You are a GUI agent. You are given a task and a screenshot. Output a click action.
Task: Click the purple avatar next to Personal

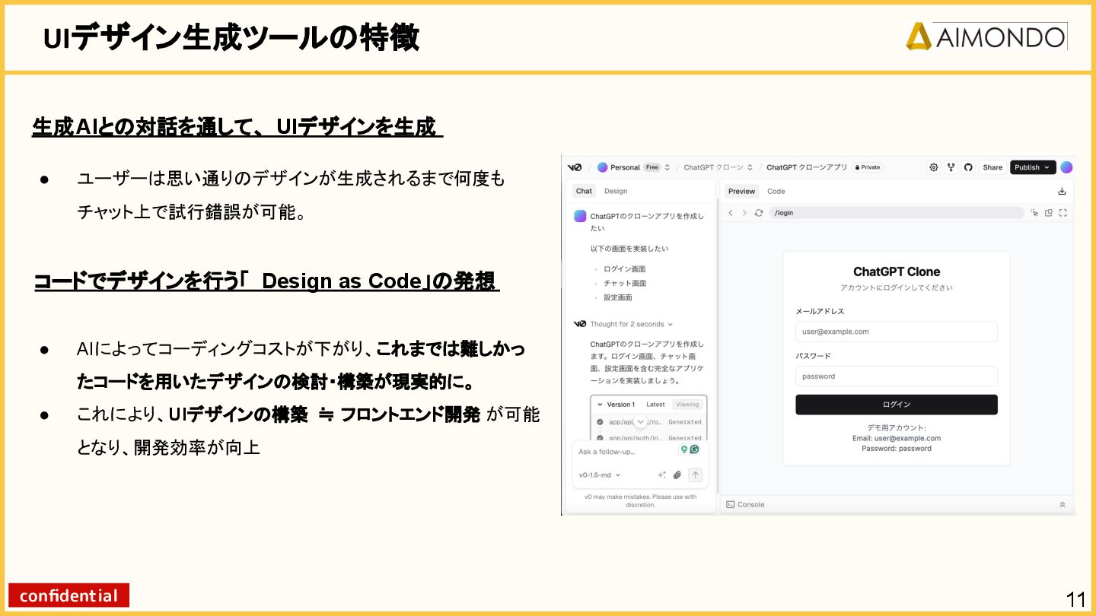click(603, 167)
